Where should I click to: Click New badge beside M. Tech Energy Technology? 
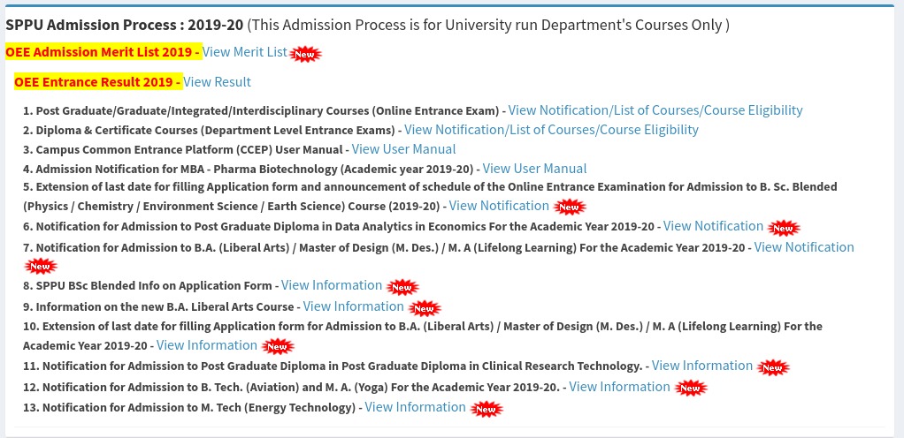[x=486, y=409]
